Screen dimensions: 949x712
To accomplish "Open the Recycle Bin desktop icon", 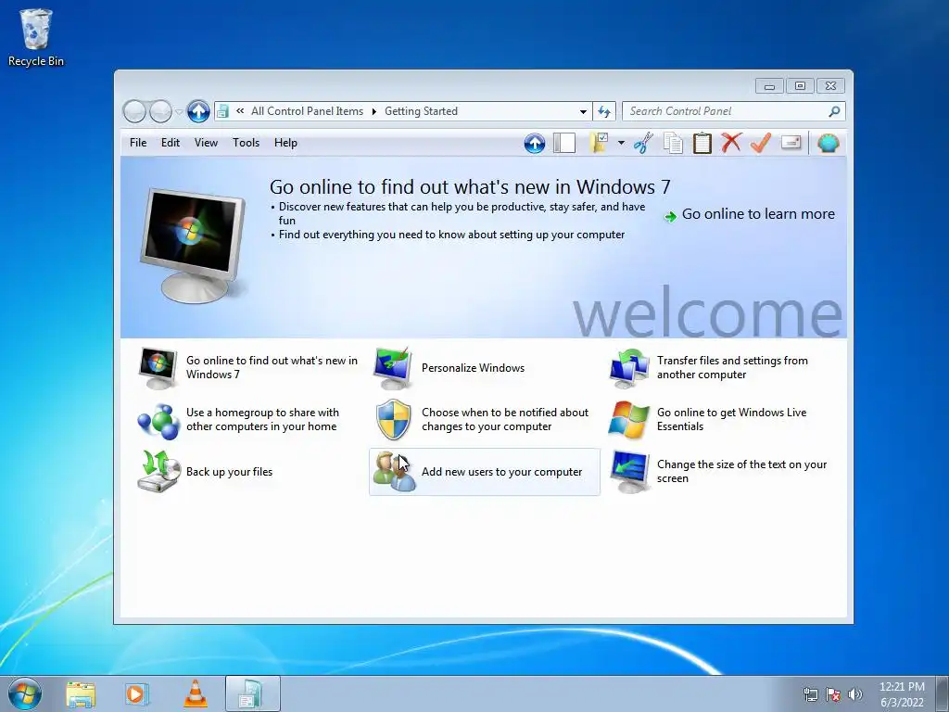I will (36, 37).
